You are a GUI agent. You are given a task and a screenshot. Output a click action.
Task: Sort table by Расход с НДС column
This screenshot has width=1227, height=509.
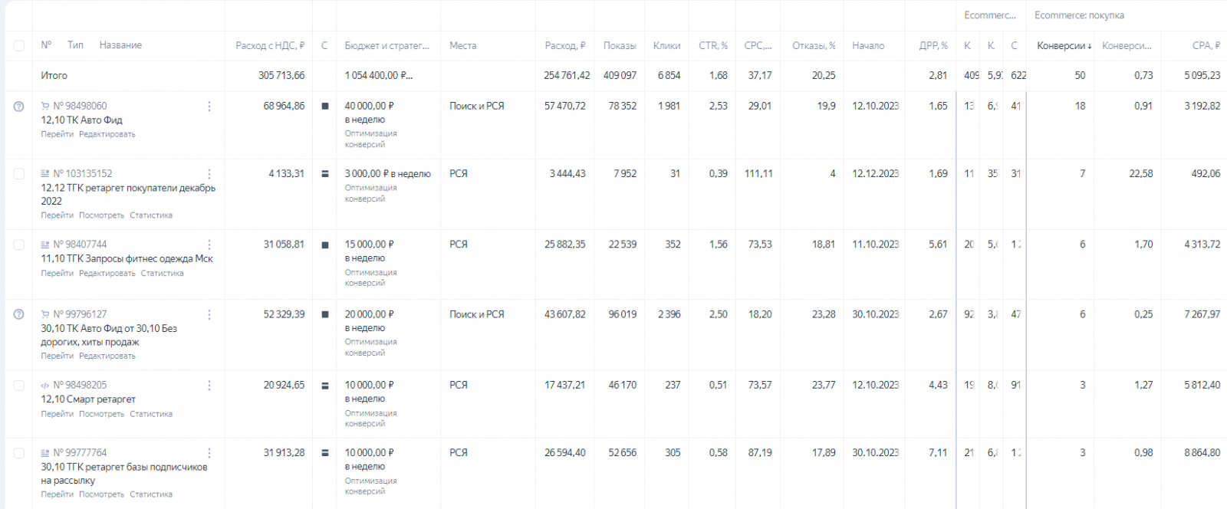click(x=269, y=46)
